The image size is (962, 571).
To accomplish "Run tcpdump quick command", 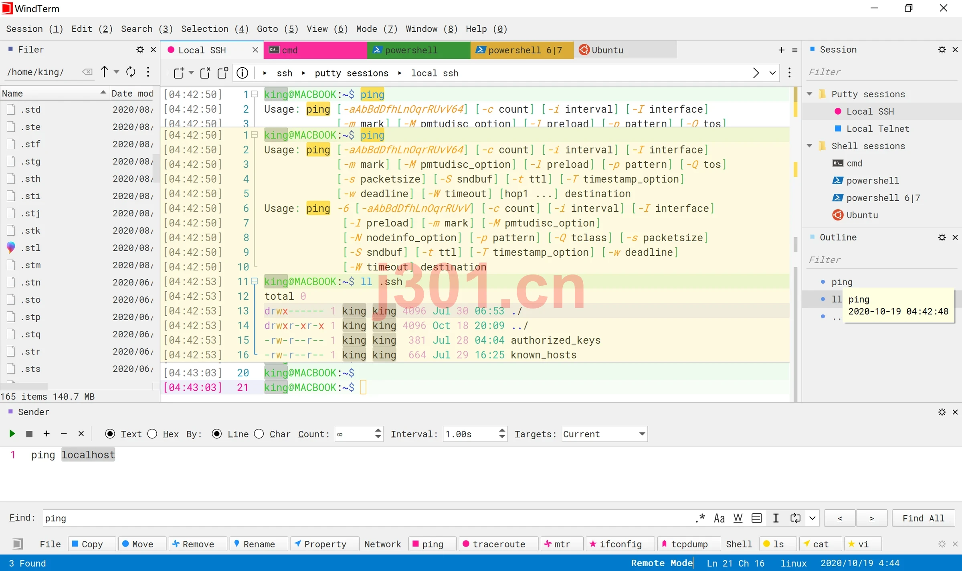I will [x=689, y=544].
